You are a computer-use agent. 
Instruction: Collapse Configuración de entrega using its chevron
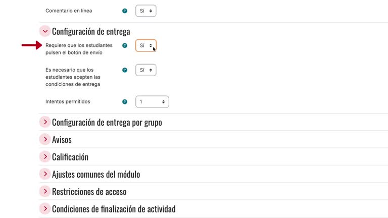coord(45,31)
